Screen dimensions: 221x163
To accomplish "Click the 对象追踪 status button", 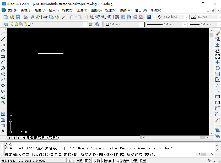I will (x=123, y=161).
